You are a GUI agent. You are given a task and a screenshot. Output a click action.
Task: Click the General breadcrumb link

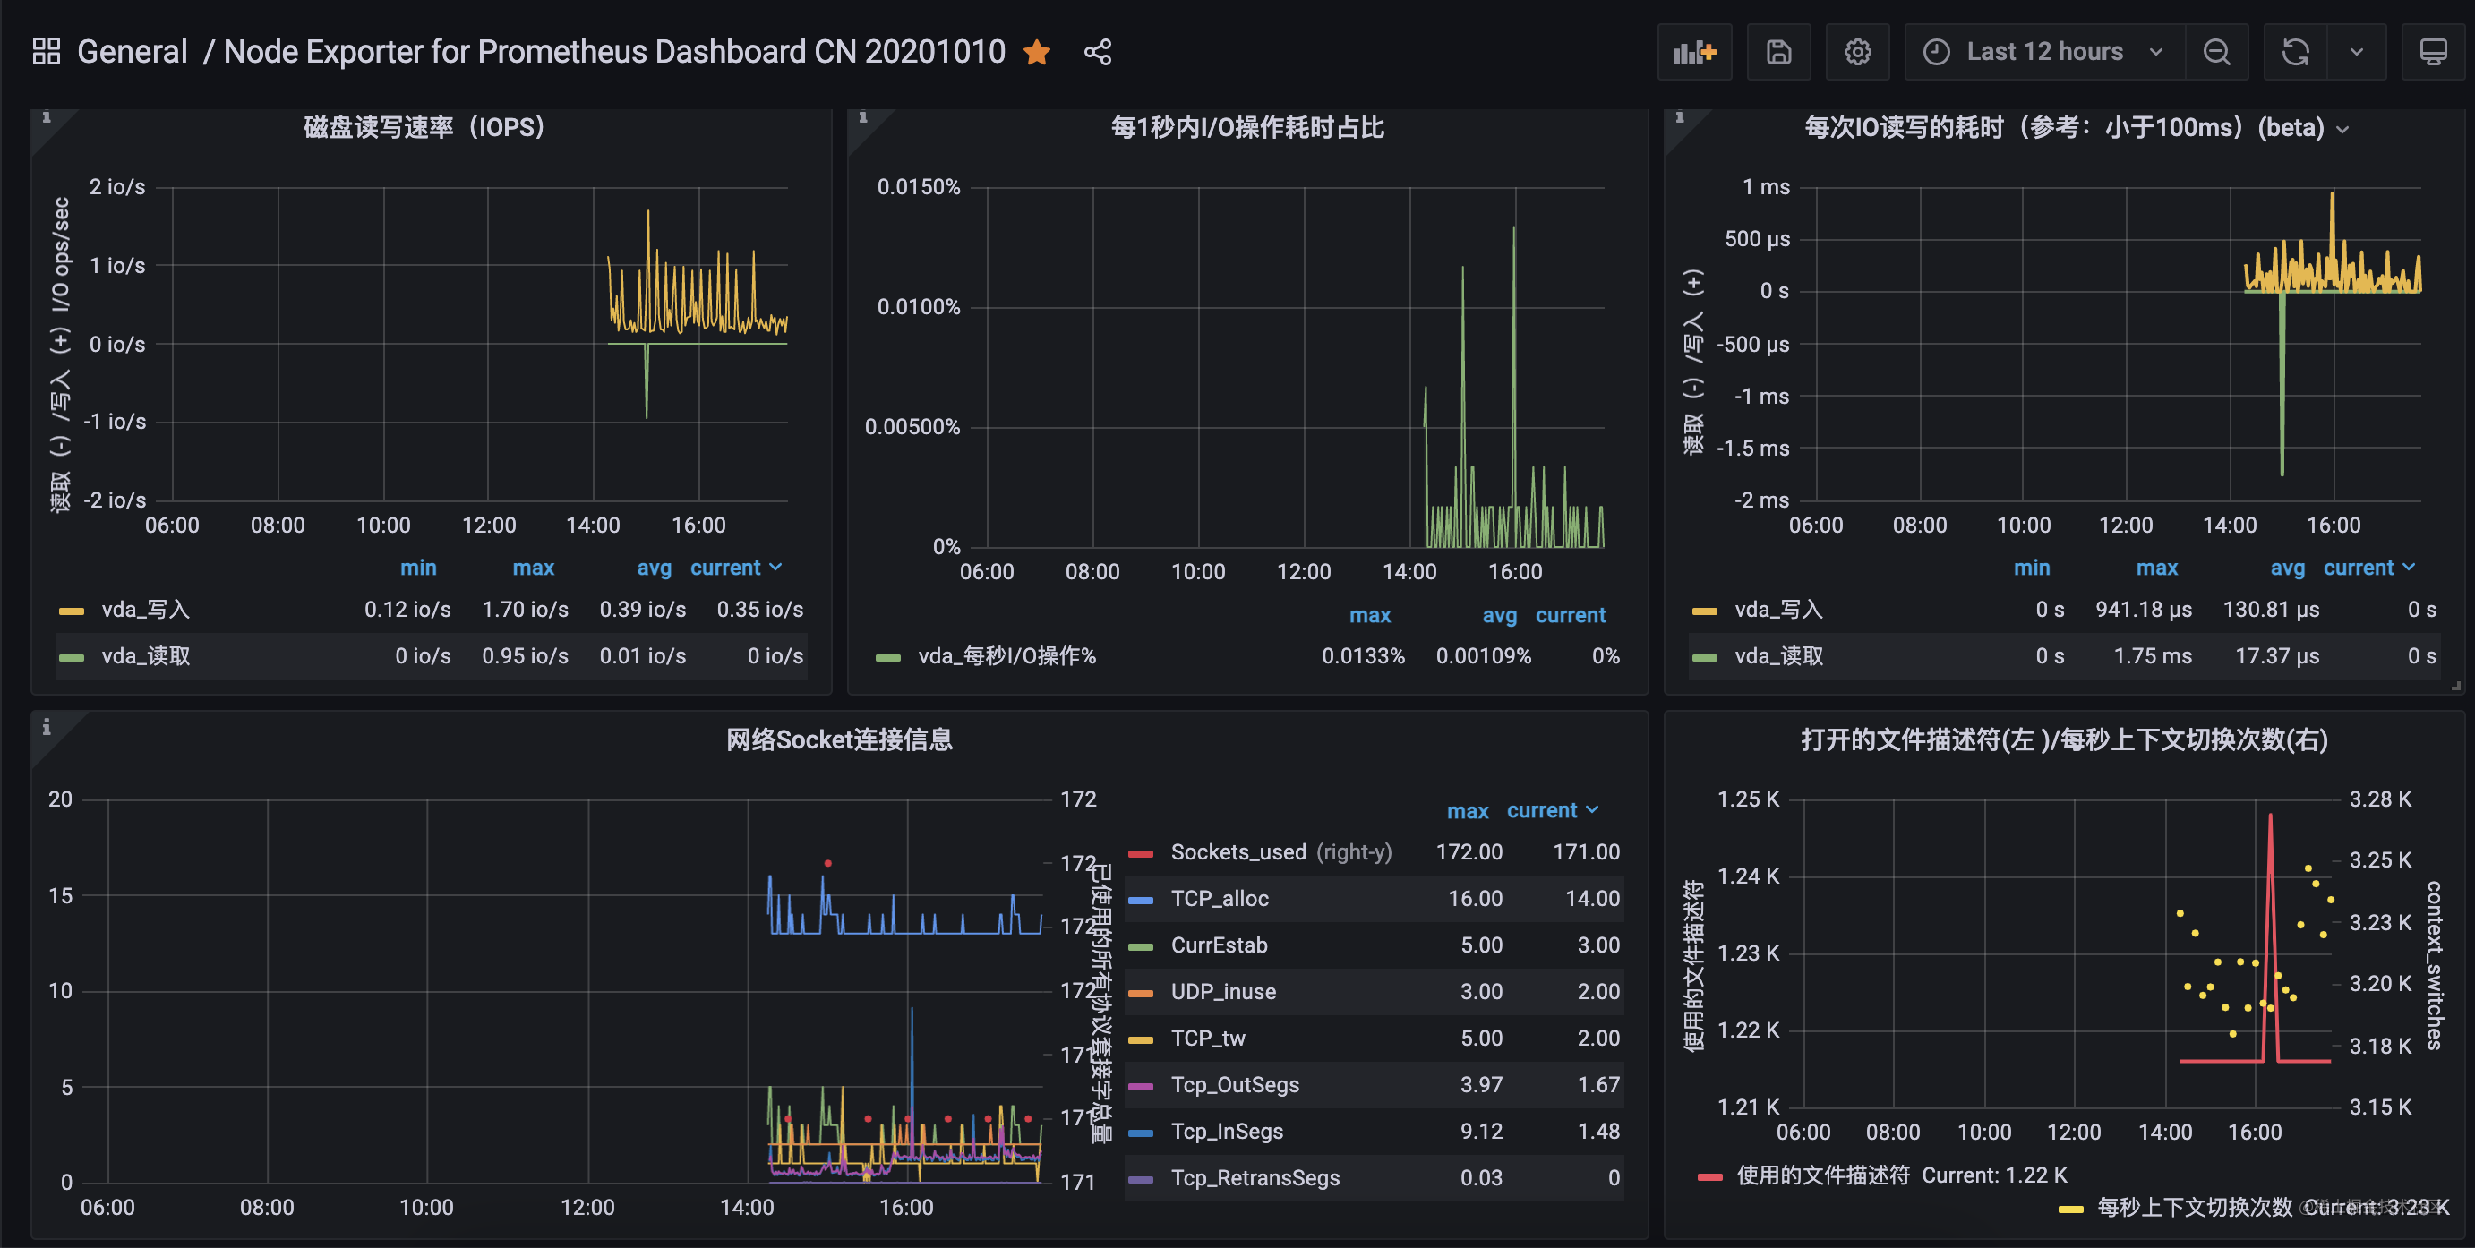coord(132,52)
